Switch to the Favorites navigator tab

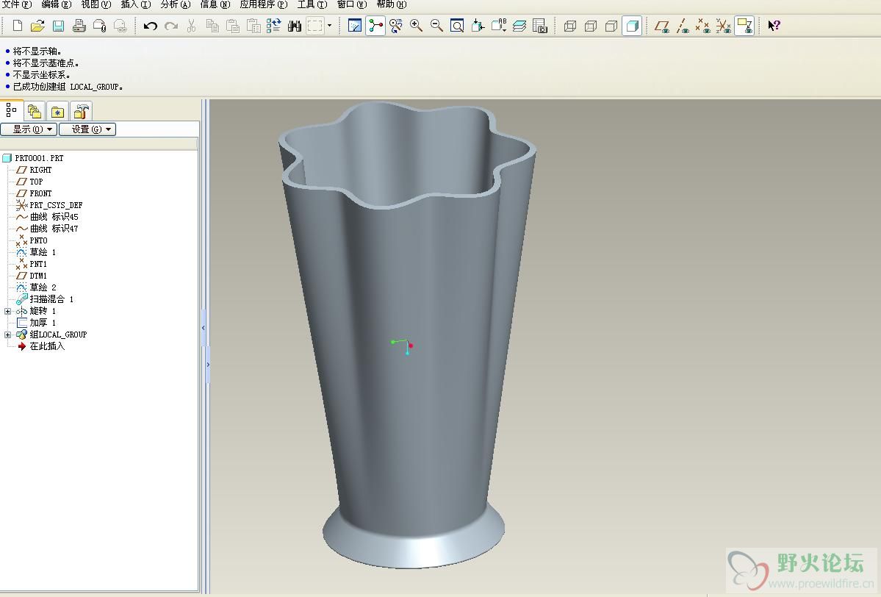57,111
